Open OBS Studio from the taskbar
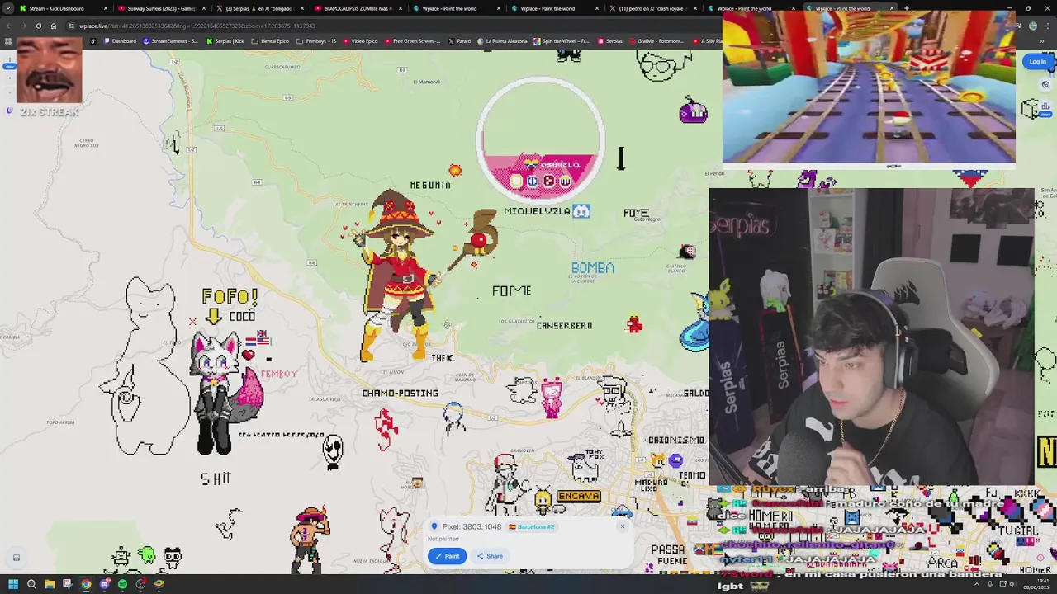 [x=140, y=584]
